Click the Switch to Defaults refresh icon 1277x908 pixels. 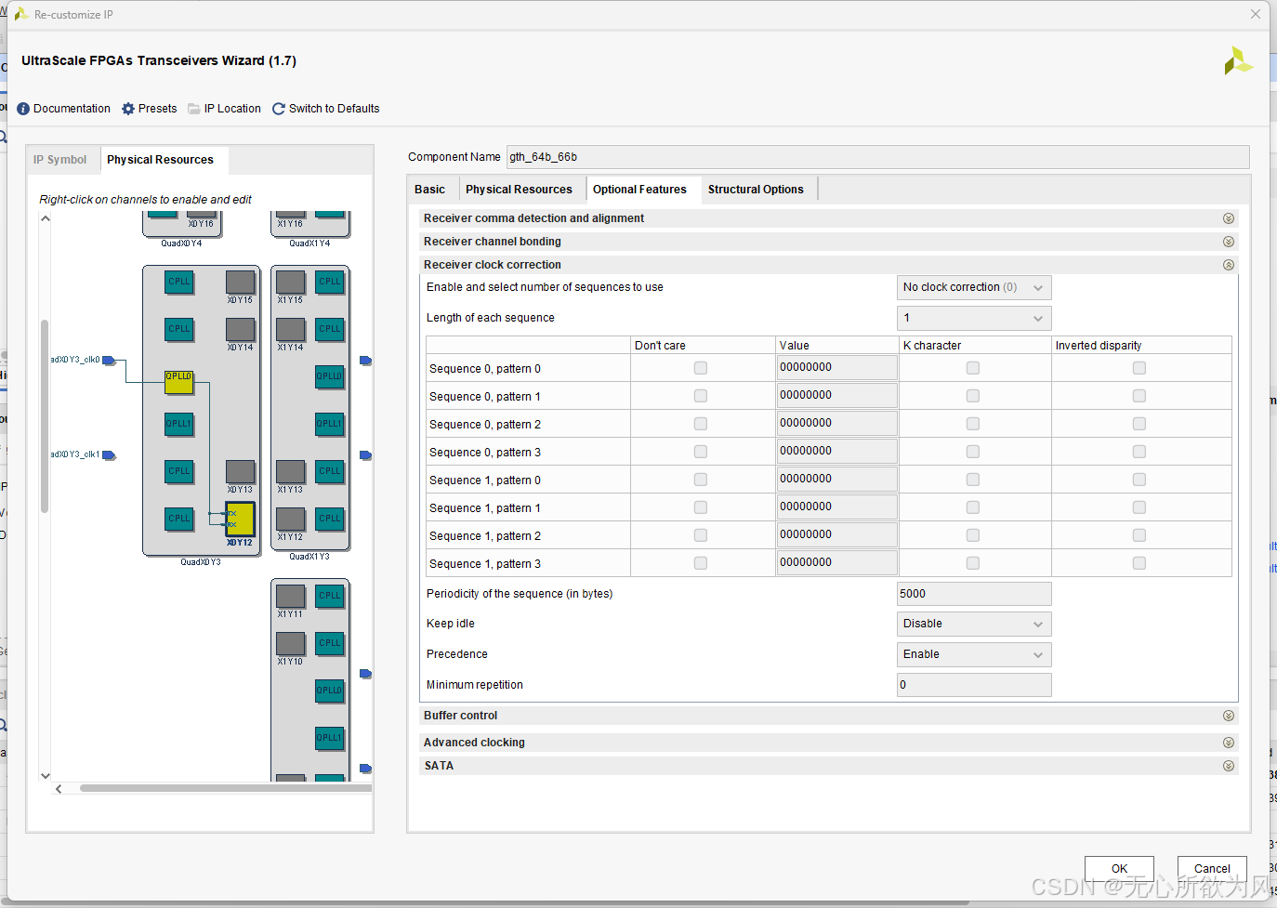[x=279, y=109]
